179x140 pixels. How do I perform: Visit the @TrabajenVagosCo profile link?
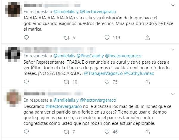tap(103, 73)
